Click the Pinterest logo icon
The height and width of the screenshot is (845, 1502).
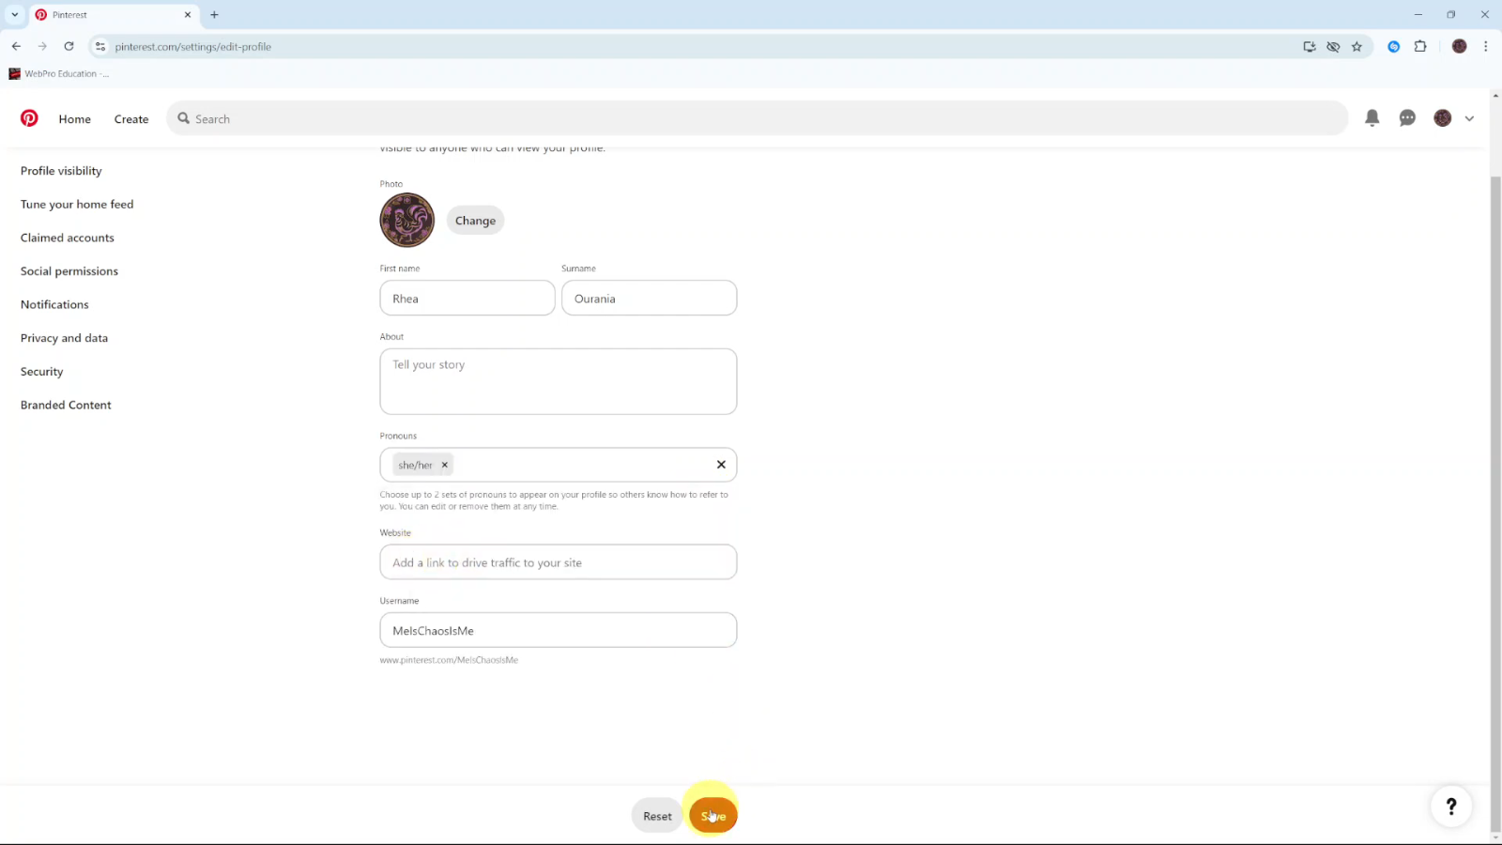(29, 118)
